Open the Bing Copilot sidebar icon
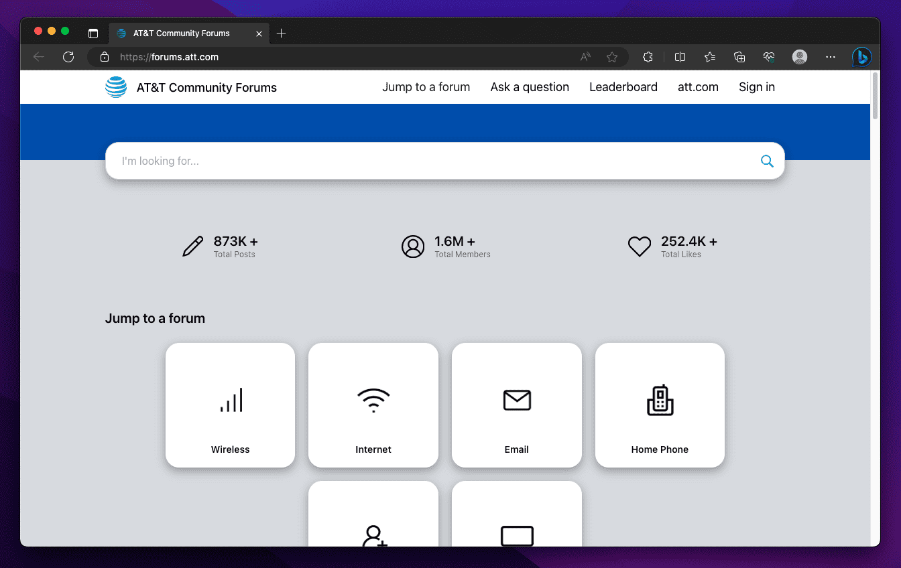 (x=861, y=57)
